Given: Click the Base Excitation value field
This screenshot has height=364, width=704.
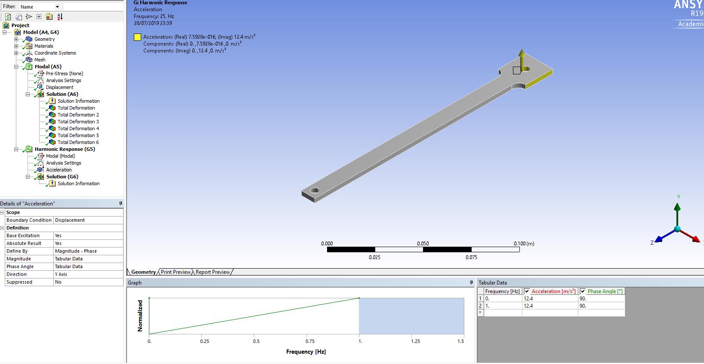Looking at the screenshot, I should [x=88, y=236].
